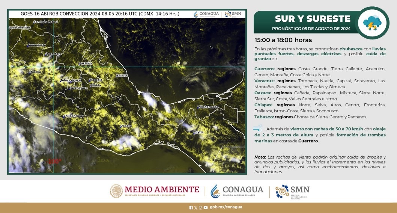
Task: Select the SUR Y SURESTE banner title
Action: click(x=312, y=19)
